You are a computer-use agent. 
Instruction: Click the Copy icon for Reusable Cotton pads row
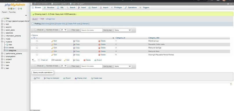click(74, 44)
